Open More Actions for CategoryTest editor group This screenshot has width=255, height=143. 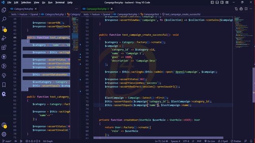pyautogui.click(x=76, y=9)
